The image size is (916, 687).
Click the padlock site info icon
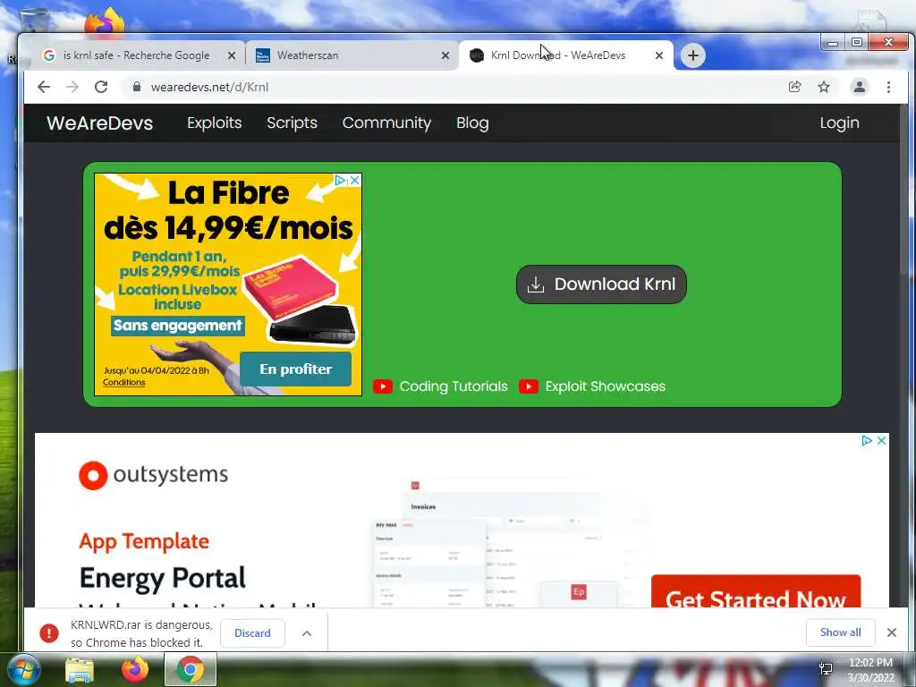137,87
